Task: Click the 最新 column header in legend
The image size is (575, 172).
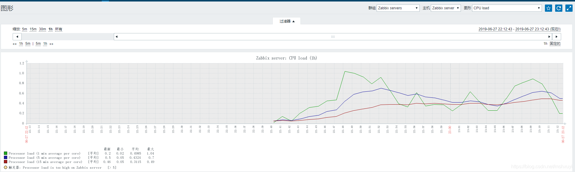Action: (107, 149)
